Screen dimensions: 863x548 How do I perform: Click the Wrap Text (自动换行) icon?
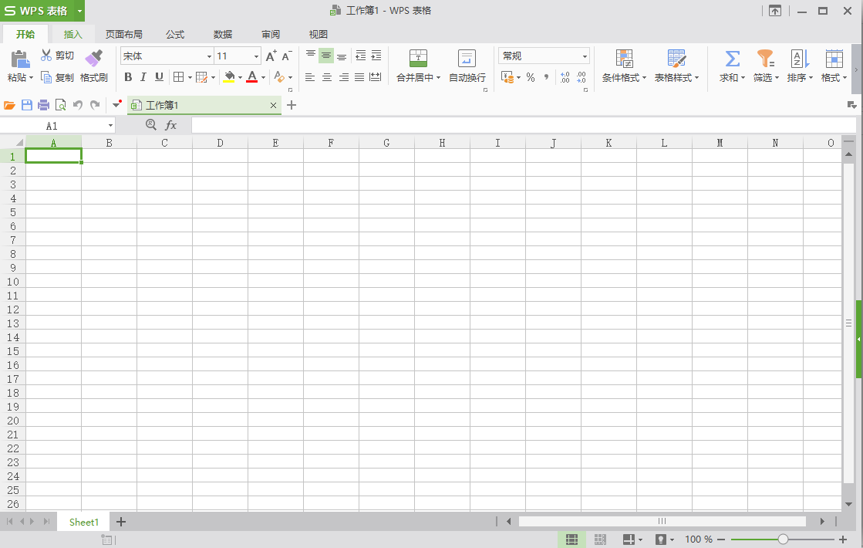(467, 59)
